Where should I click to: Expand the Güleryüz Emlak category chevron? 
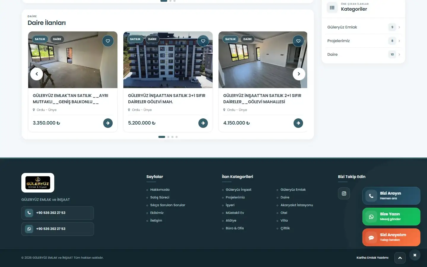tap(399, 27)
